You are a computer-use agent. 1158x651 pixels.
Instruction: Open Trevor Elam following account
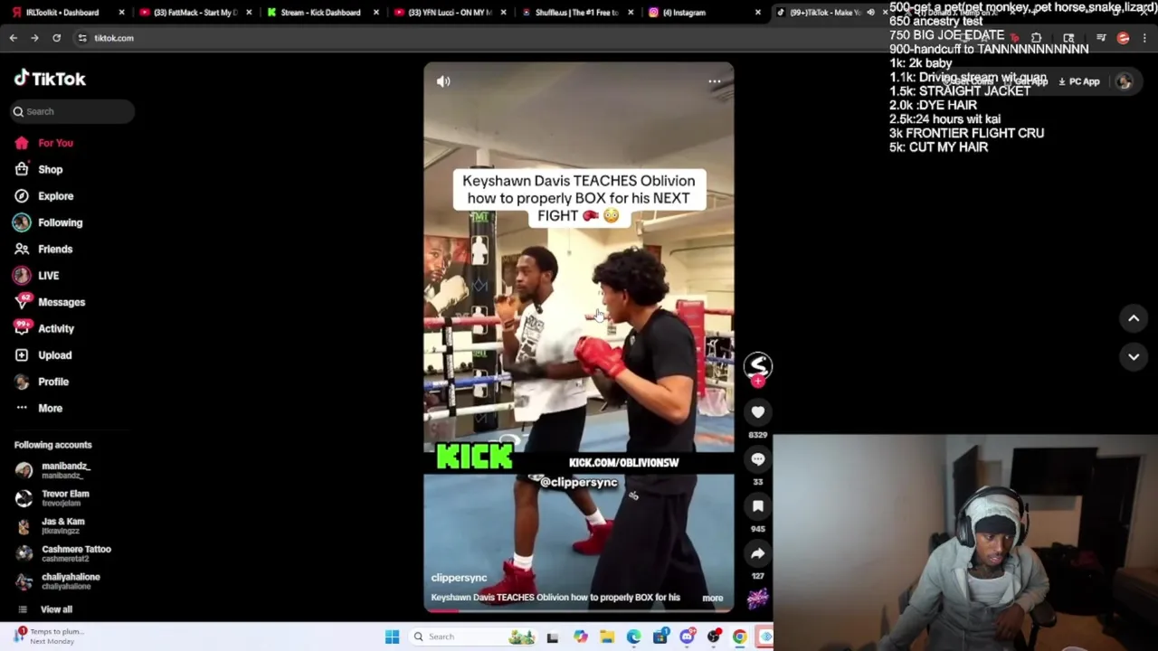pos(52,497)
